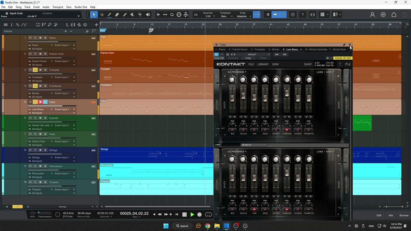Click the Kontakt NI logo icon
This screenshot has width=411, height=231.
(348, 64)
